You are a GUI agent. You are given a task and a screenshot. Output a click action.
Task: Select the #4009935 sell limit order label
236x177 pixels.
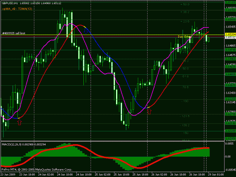(14, 33)
